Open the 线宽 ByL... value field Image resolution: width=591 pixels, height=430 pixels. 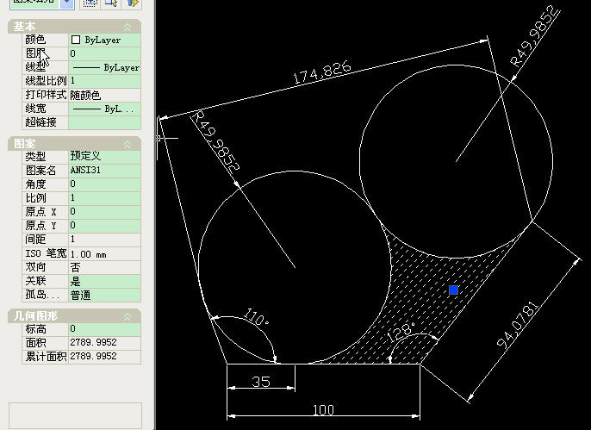[104, 109]
